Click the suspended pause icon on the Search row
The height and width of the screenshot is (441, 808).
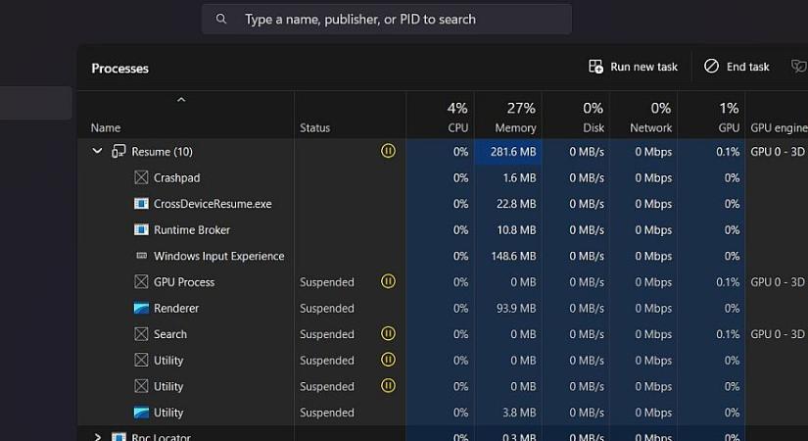388,333
